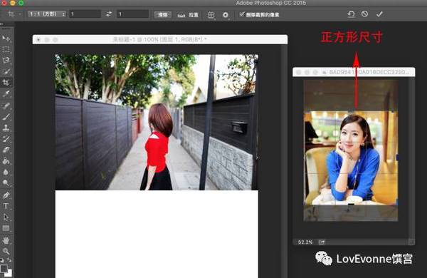This screenshot has height=278, width=427.
Task: Click the crop height ratio field
Action: 133,14
